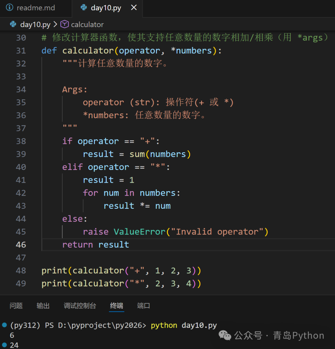Click the modified-file dot indicator on day10.py tab

(x=133, y=8)
